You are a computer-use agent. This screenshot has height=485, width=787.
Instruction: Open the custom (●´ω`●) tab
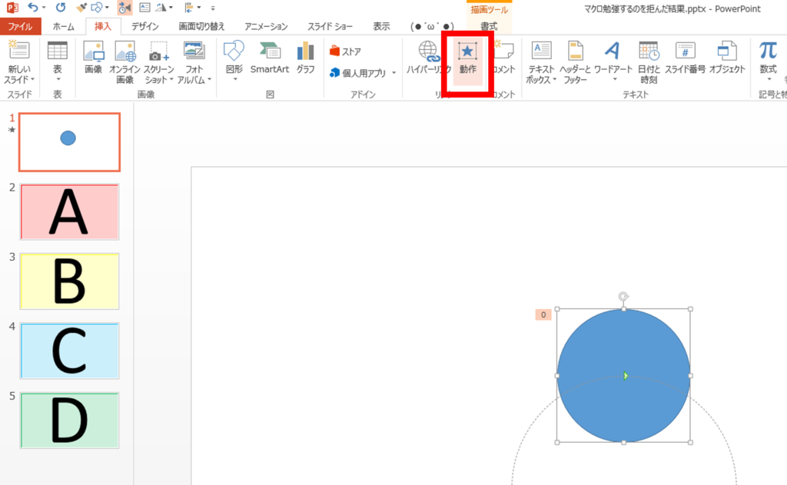click(432, 27)
